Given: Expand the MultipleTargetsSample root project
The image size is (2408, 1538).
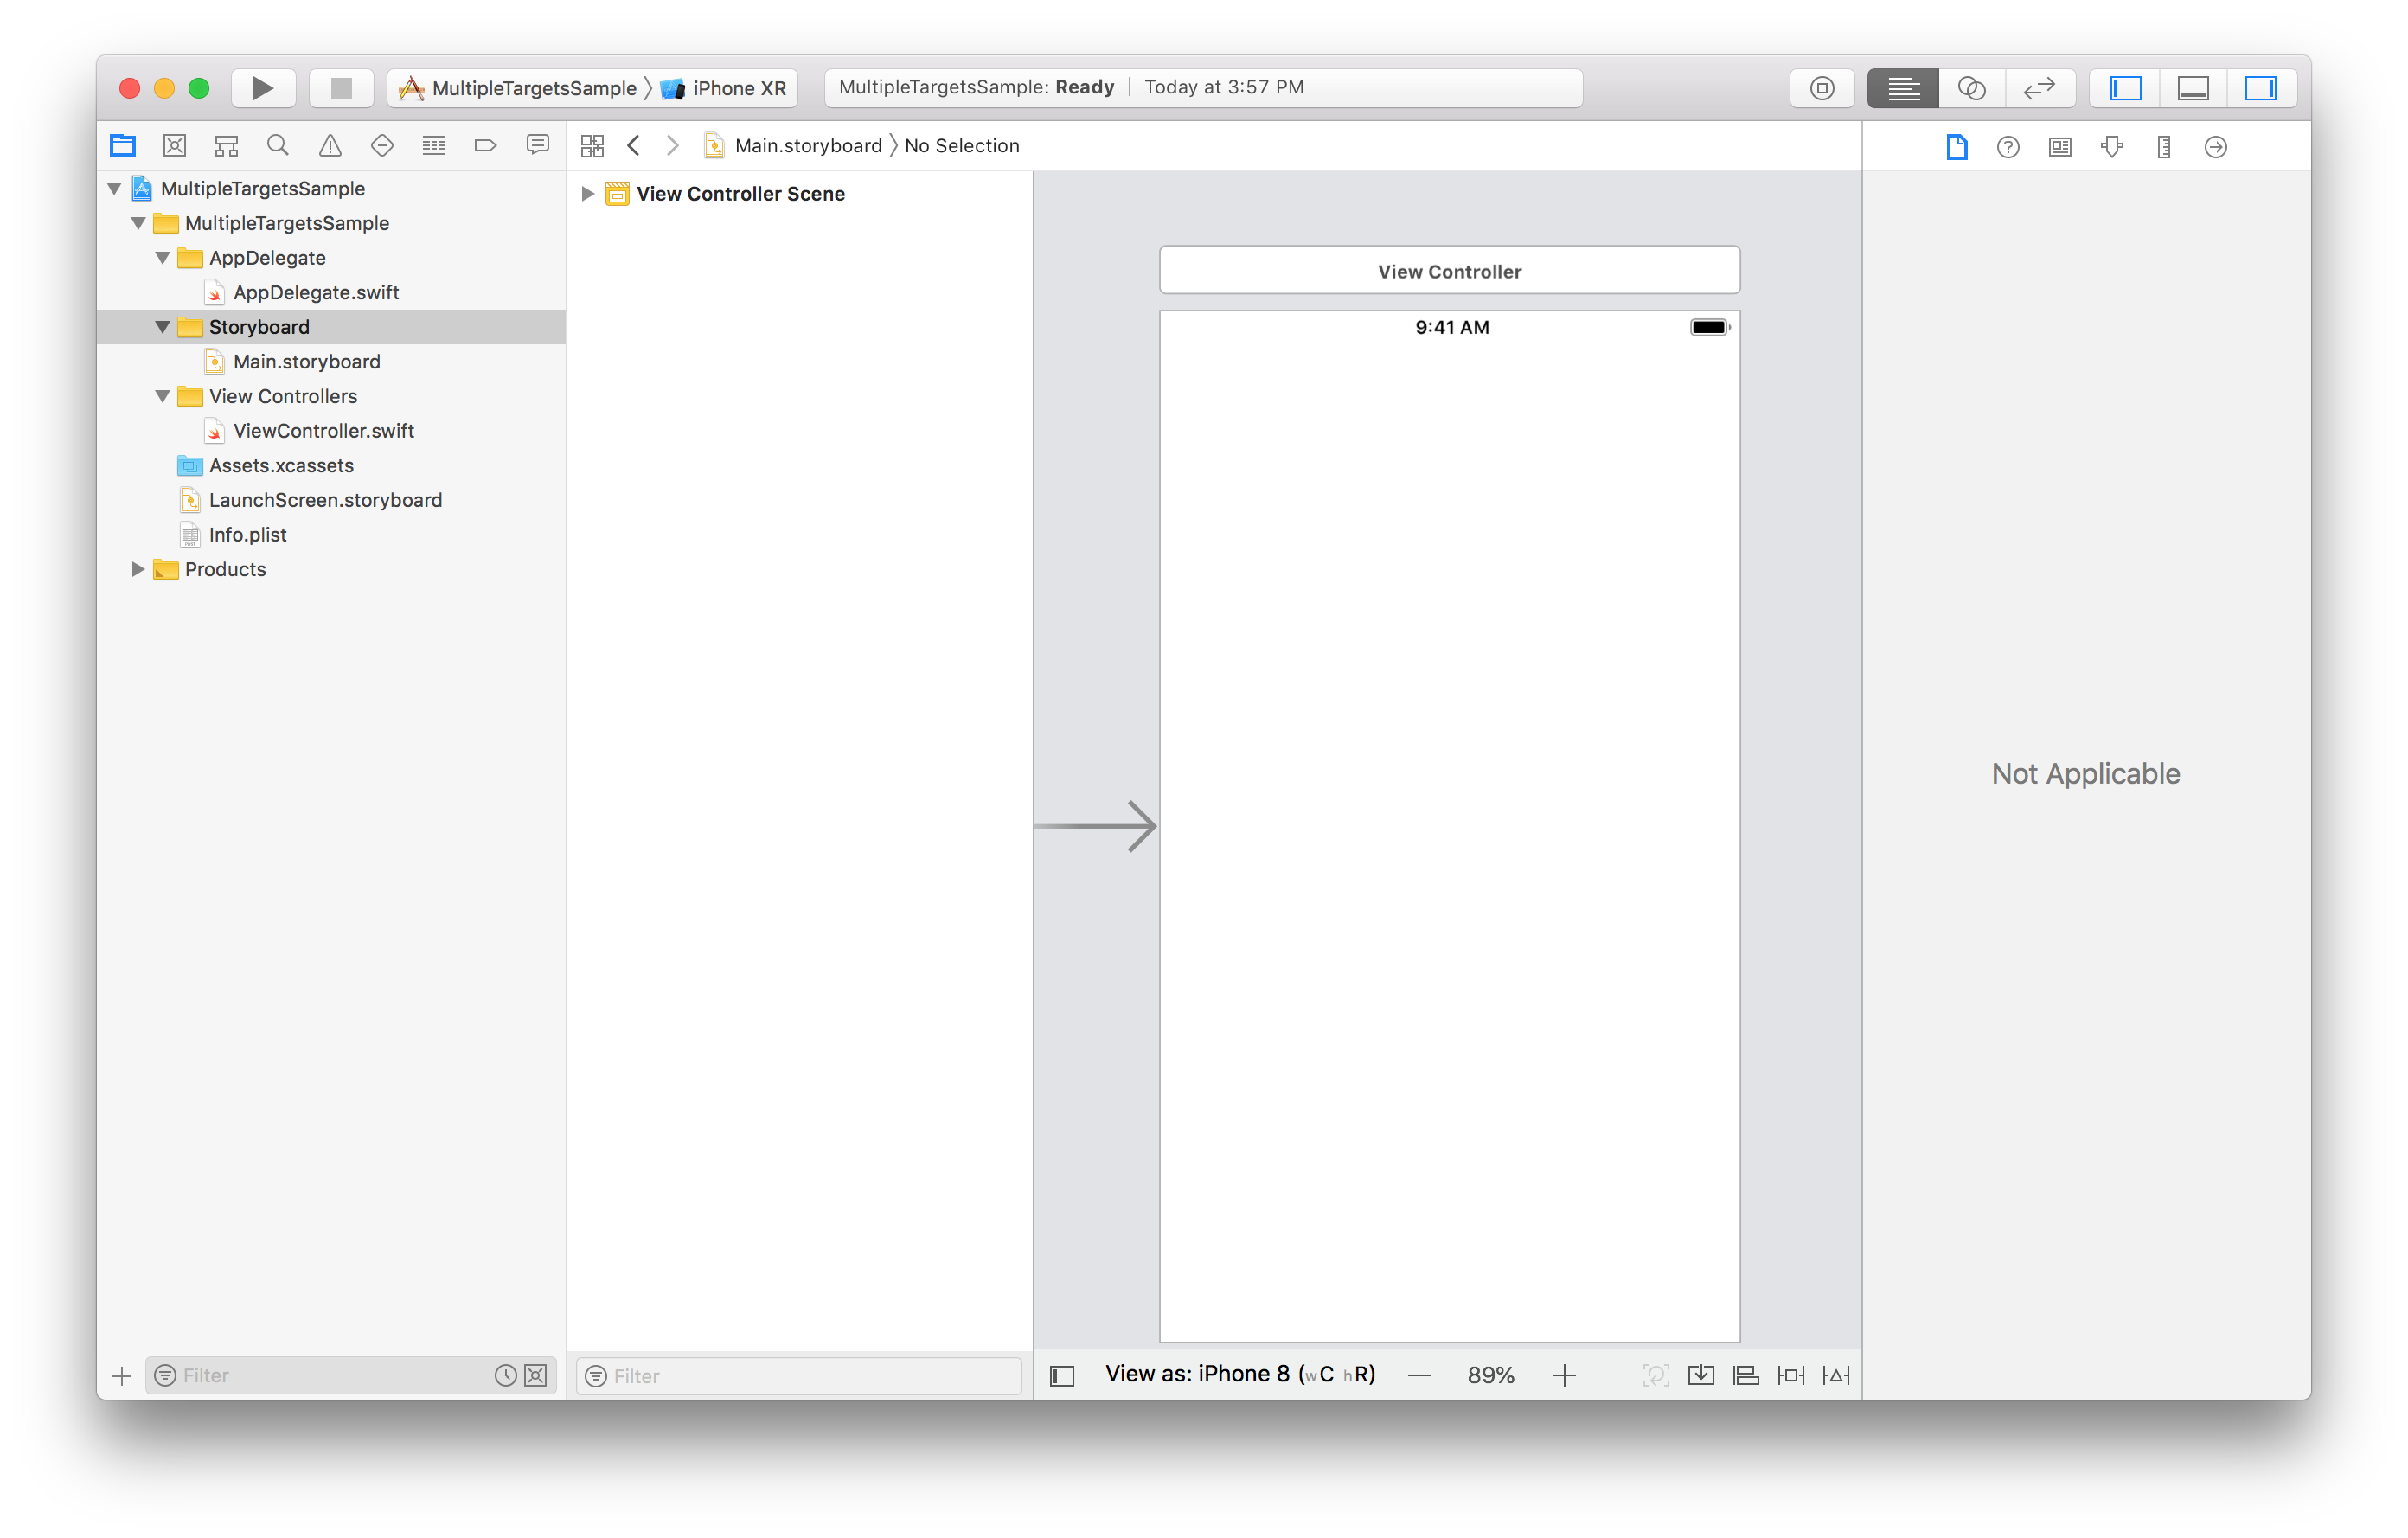Looking at the screenshot, I should pyautogui.click(x=118, y=188).
